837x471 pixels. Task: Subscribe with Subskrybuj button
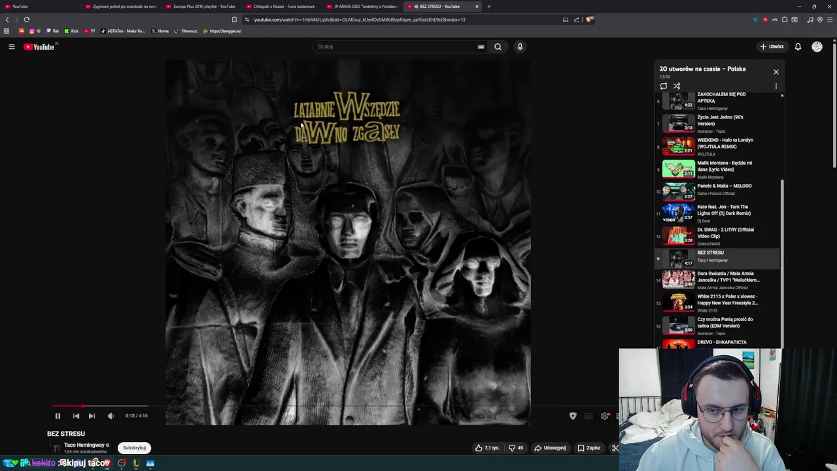point(134,448)
